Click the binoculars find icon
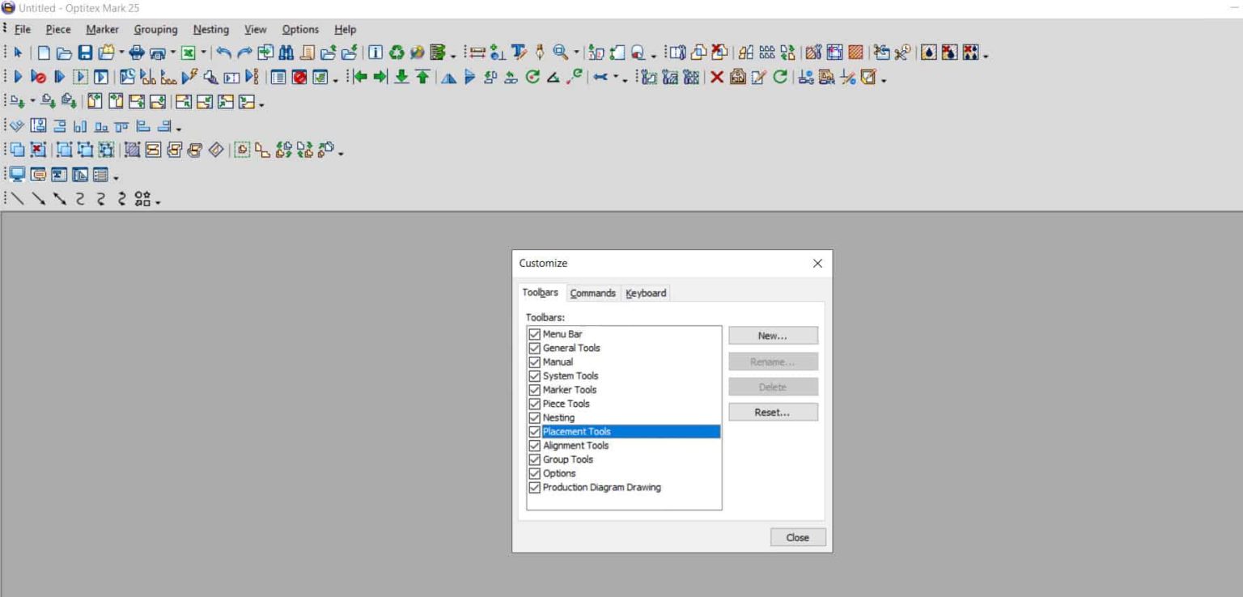This screenshot has width=1243, height=597. 286,53
